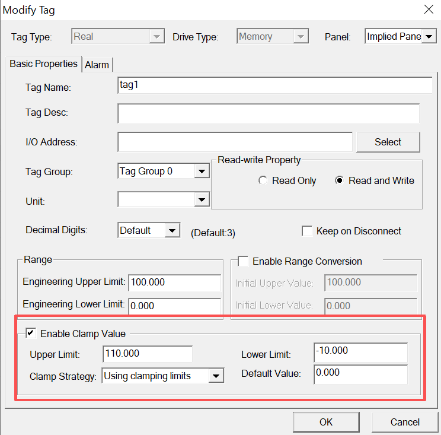Open the Clamp Strategy dropdown
Viewport: 441px width, 435px height.
[x=216, y=376]
